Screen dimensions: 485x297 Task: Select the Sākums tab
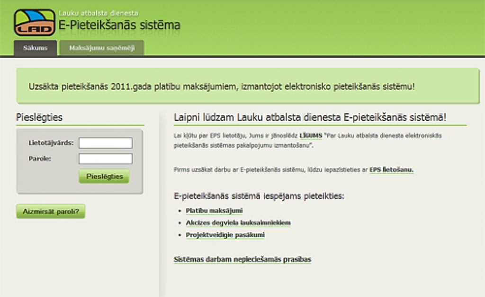pyautogui.click(x=35, y=48)
